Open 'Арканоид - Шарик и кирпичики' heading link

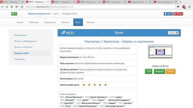(x=129, y=41)
